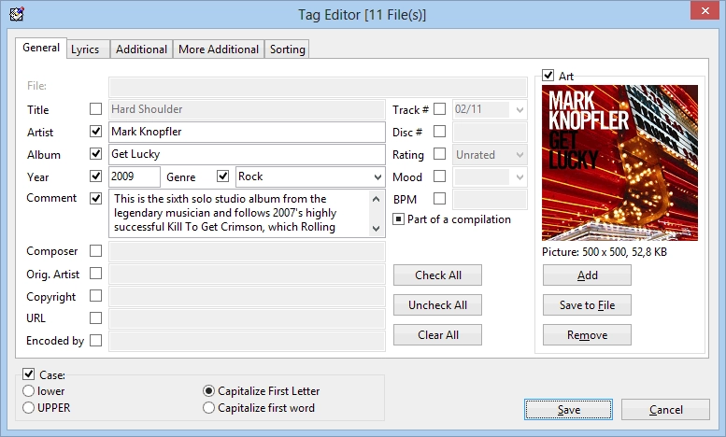Click the Uncheck All button
This screenshot has height=437, width=726.
click(x=437, y=304)
